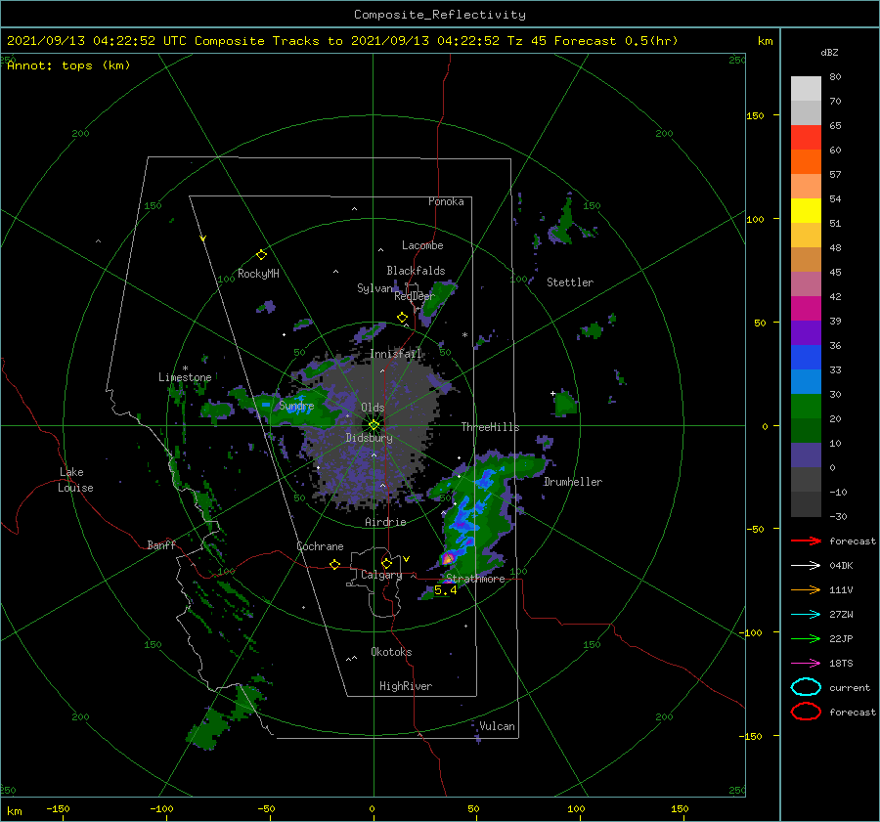Viewport: 880px width, 822px height.
Task: Click the magenta 42 dBZ color swatch
Action: (x=806, y=308)
